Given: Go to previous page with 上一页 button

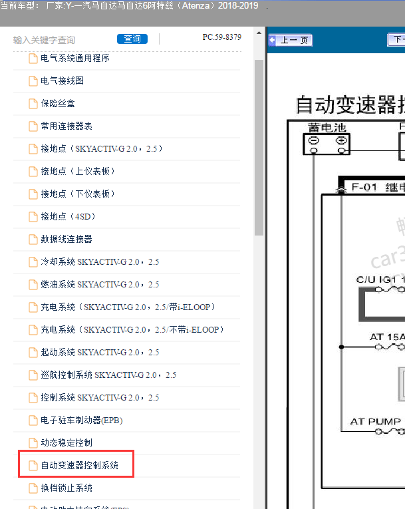Looking at the screenshot, I should click(x=291, y=40).
